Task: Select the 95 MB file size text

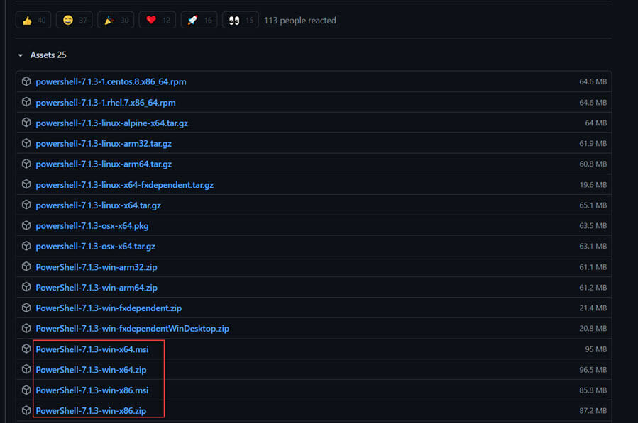Action: (x=596, y=349)
